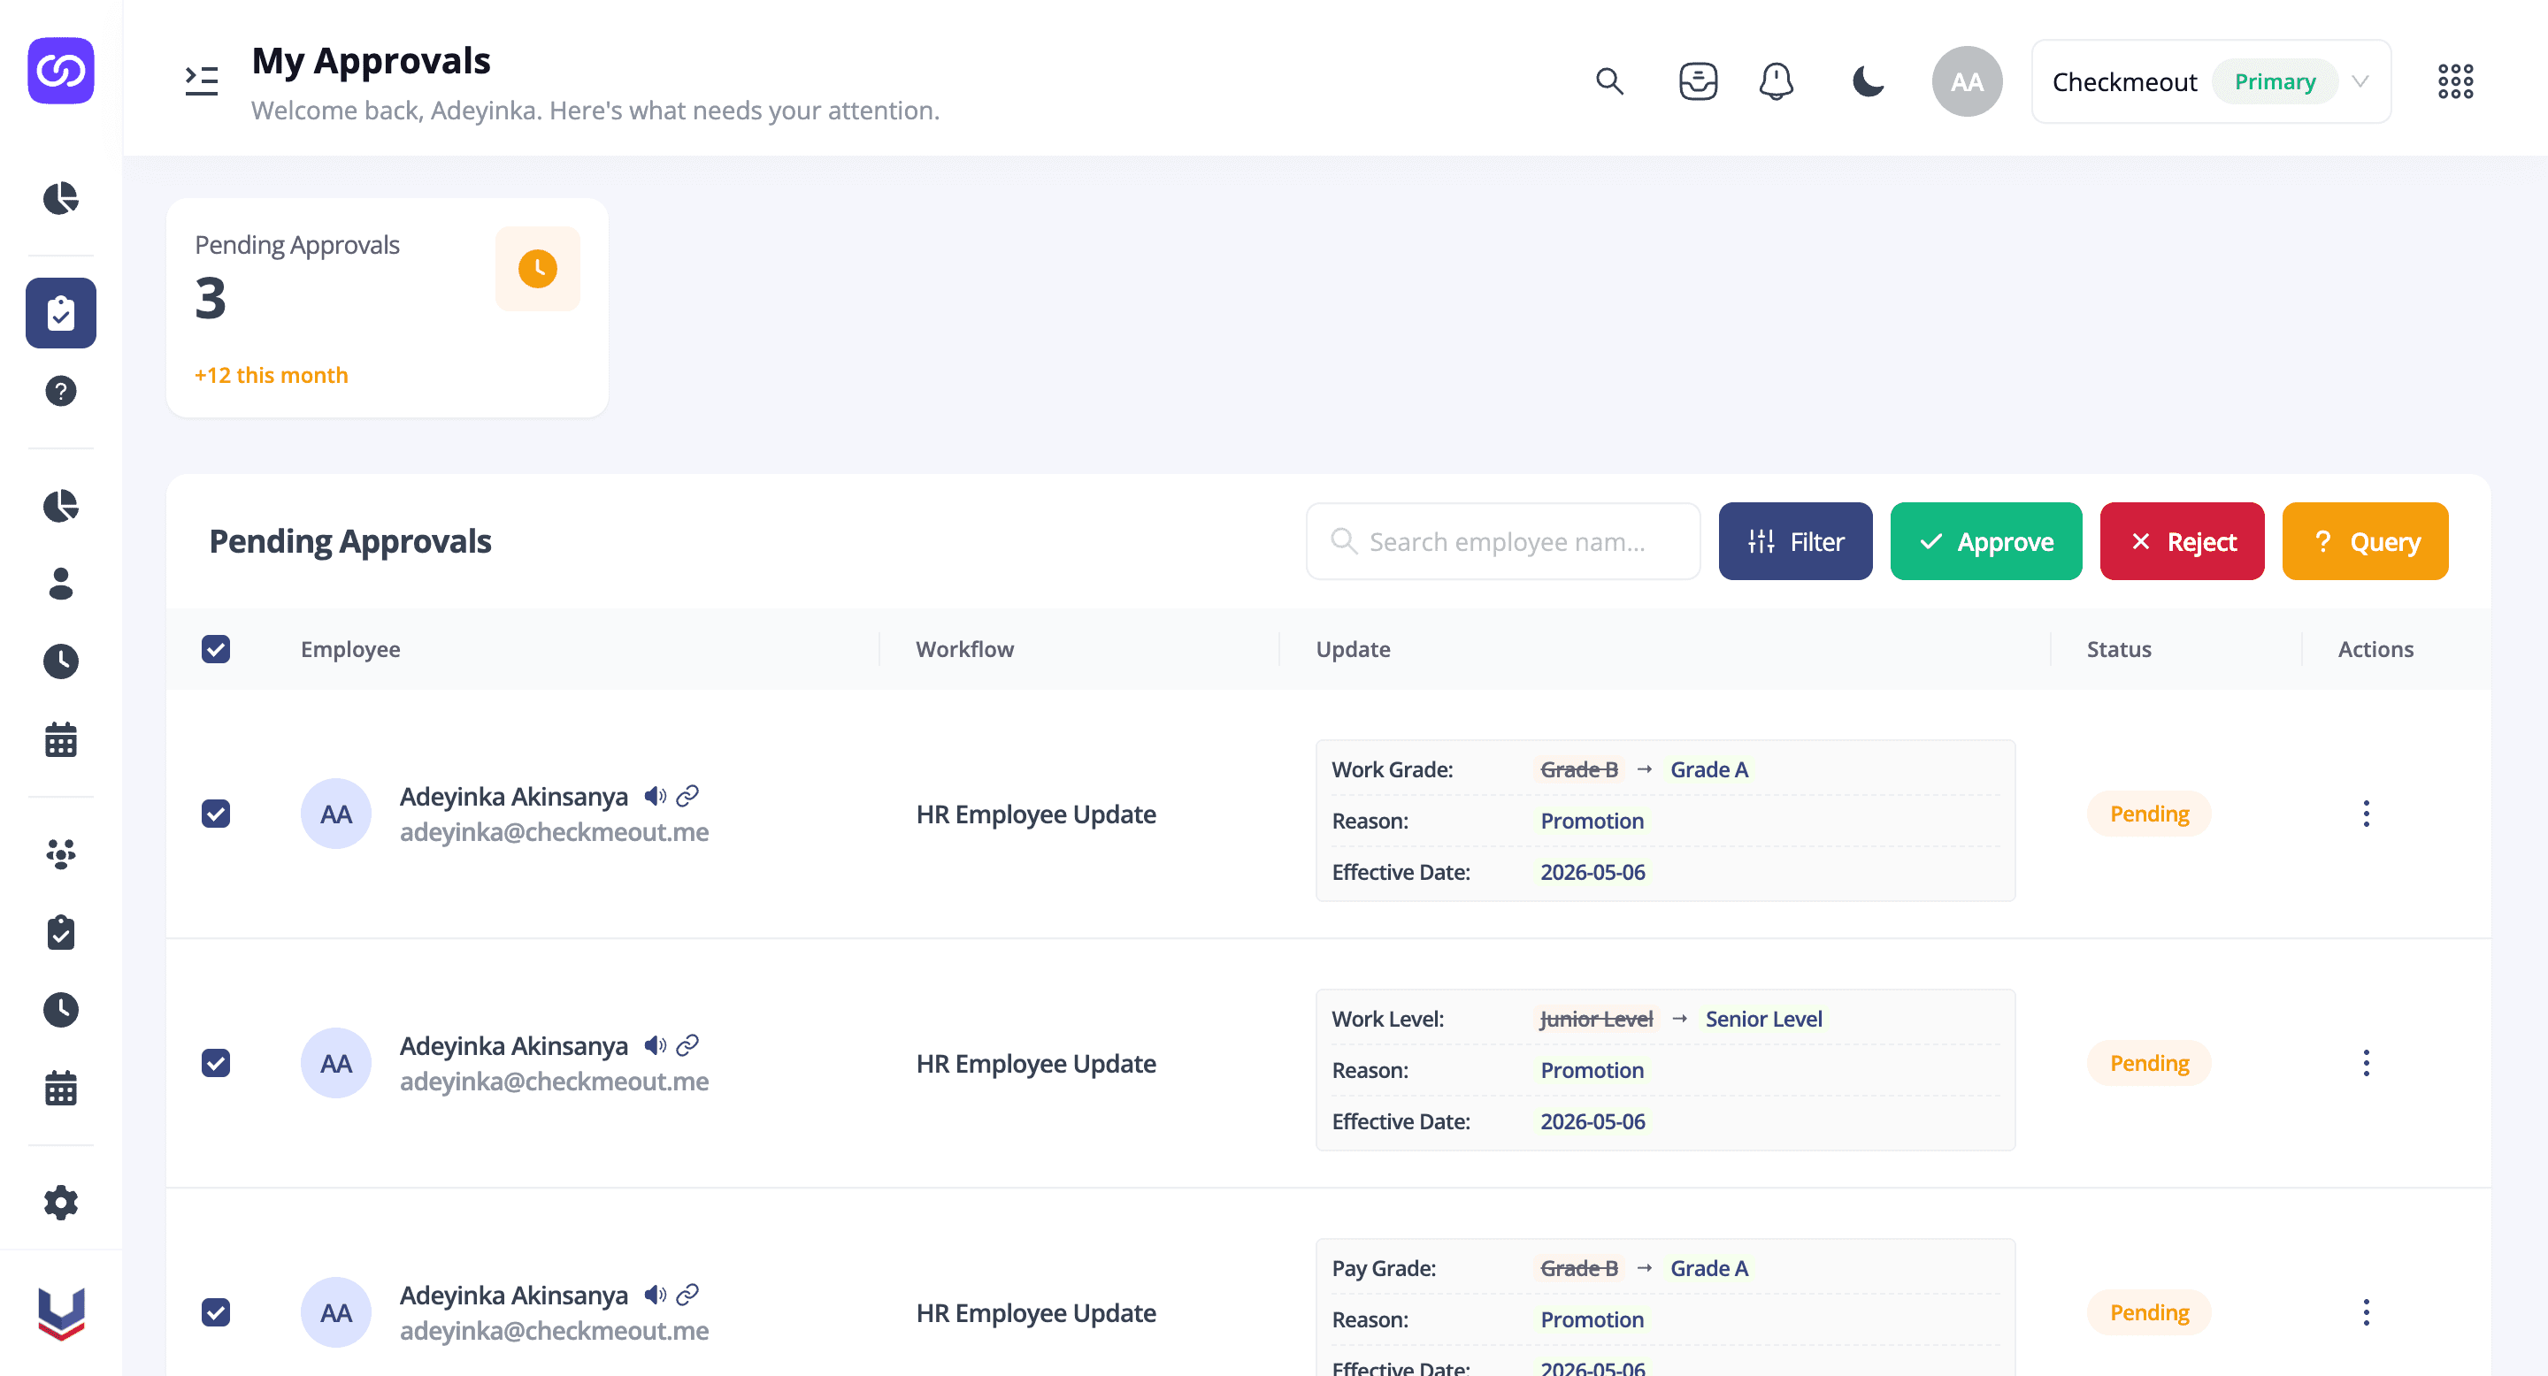Click the green Approve button

click(1985, 542)
